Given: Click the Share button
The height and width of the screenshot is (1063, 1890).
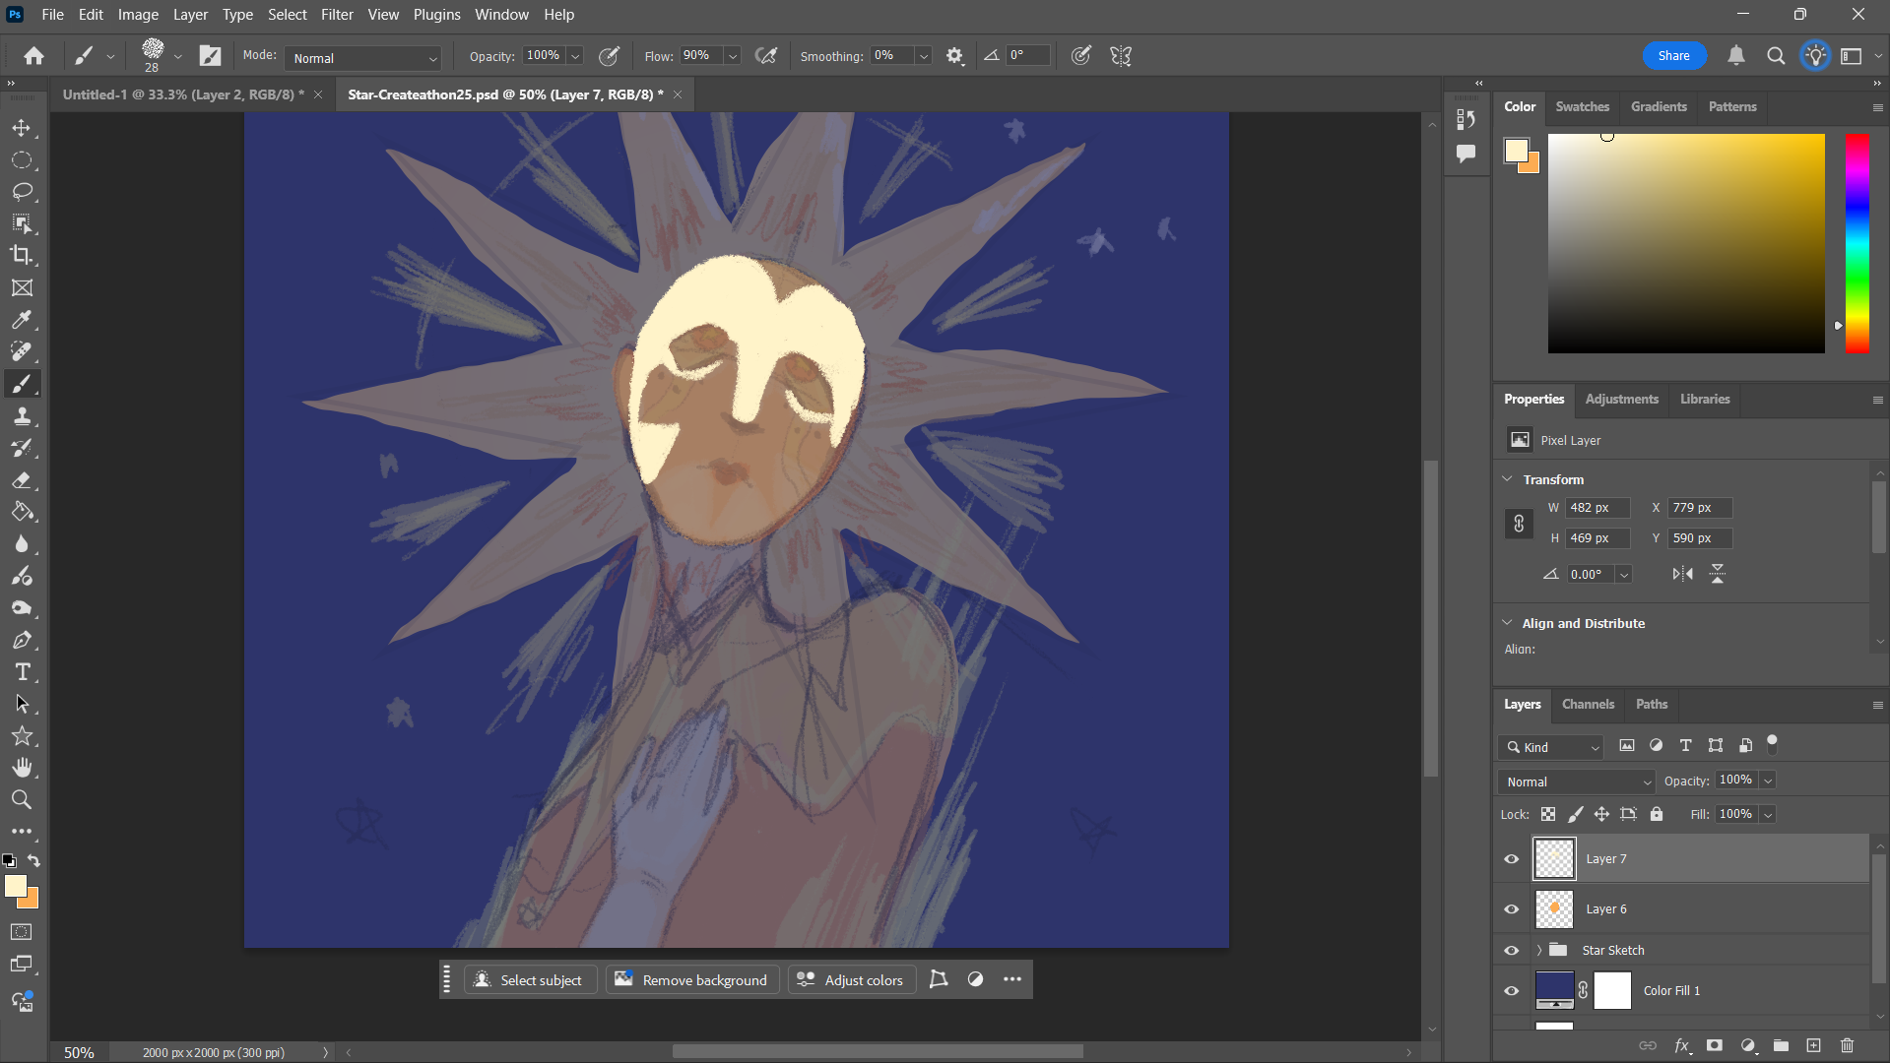Looking at the screenshot, I should pyautogui.click(x=1672, y=56).
